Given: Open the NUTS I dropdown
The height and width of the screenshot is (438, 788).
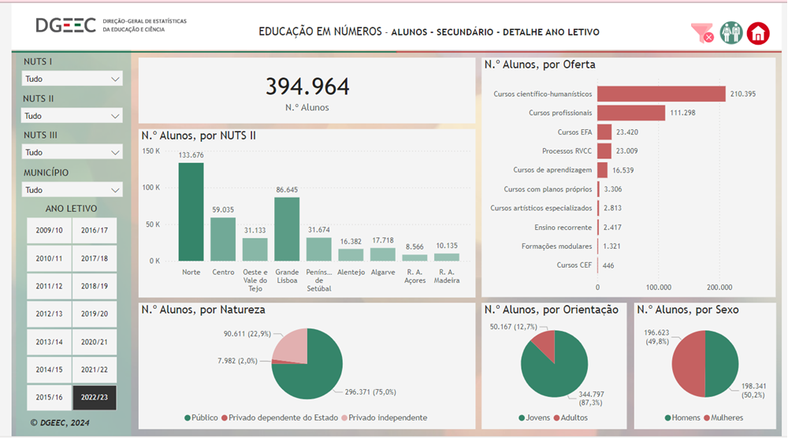Looking at the screenshot, I should (x=72, y=79).
